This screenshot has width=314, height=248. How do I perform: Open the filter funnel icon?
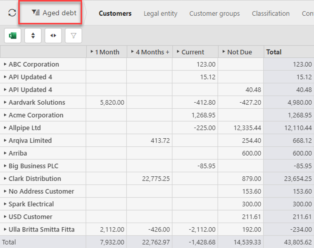[74, 36]
